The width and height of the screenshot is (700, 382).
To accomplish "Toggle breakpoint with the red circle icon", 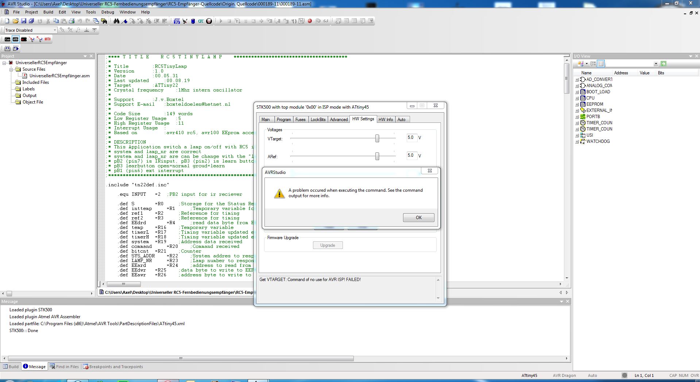I will click(310, 21).
